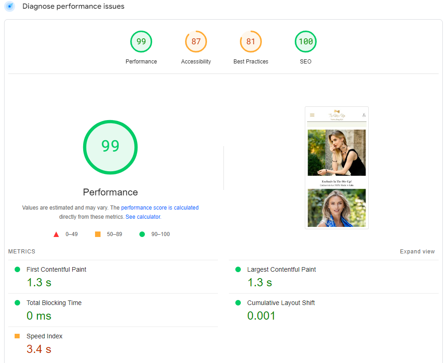Click the Speed Index value 3.4 s

tap(39, 349)
